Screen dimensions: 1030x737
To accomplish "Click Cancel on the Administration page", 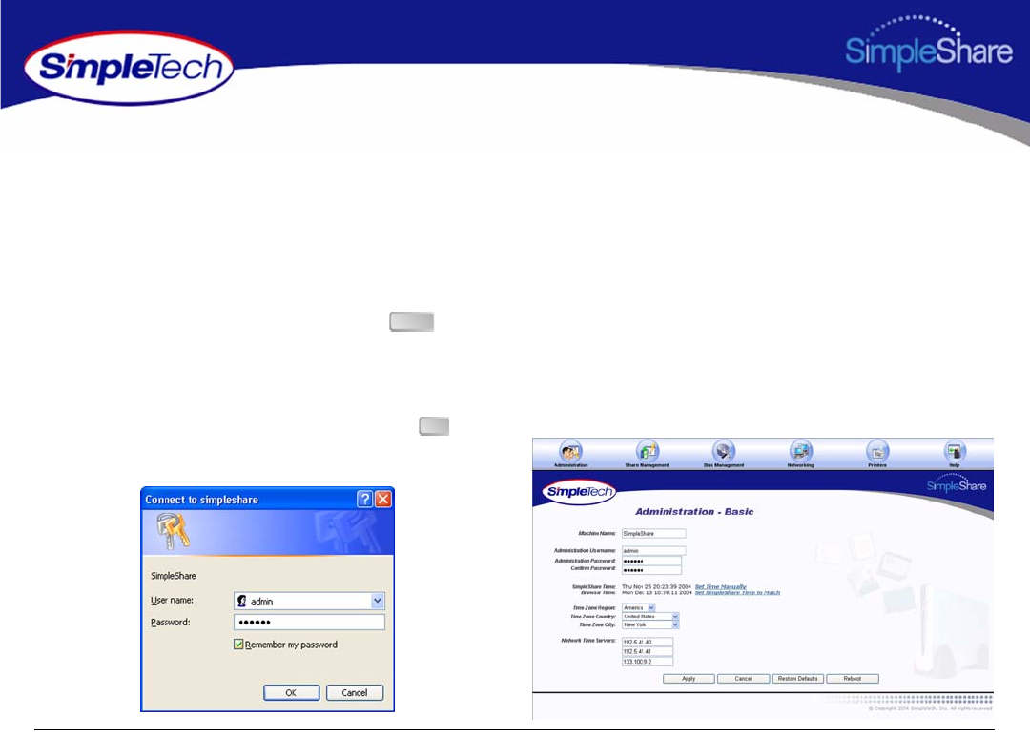I will coord(743,679).
